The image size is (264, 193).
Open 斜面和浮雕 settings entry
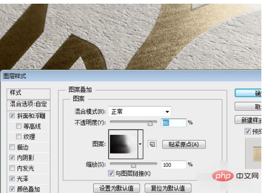[31, 116]
